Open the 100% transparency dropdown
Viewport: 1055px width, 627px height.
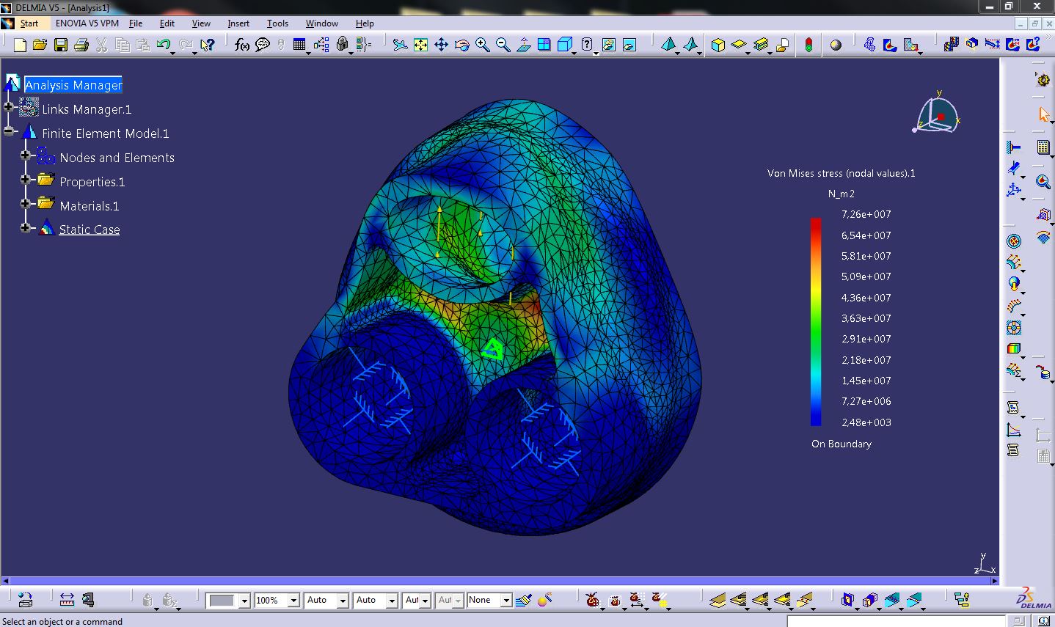click(x=293, y=601)
